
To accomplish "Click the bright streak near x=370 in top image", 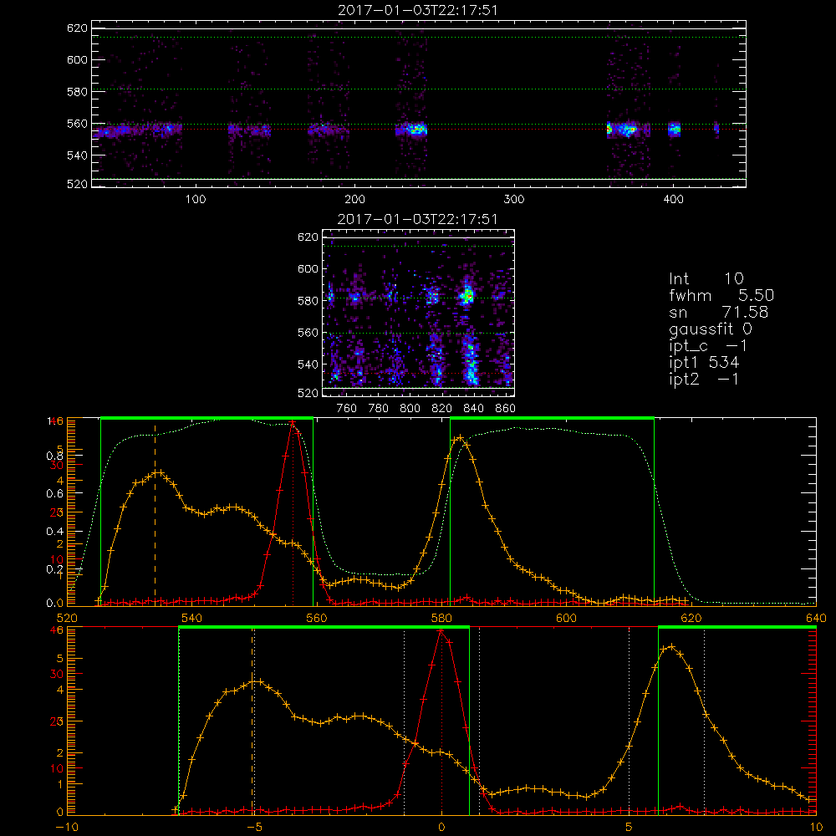I will [624, 129].
